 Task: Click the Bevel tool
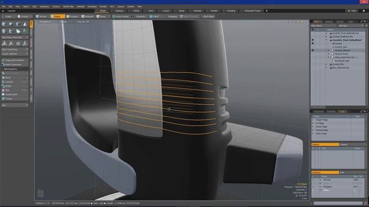point(14,78)
